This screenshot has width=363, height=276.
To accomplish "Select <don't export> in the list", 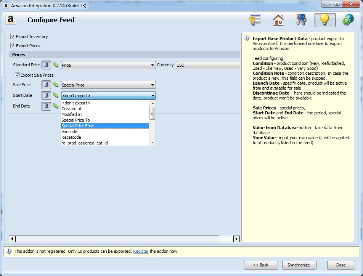I will (x=105, y=103).
